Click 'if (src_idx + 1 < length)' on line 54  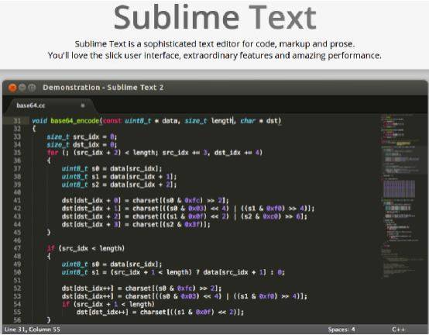click(108, 304)
